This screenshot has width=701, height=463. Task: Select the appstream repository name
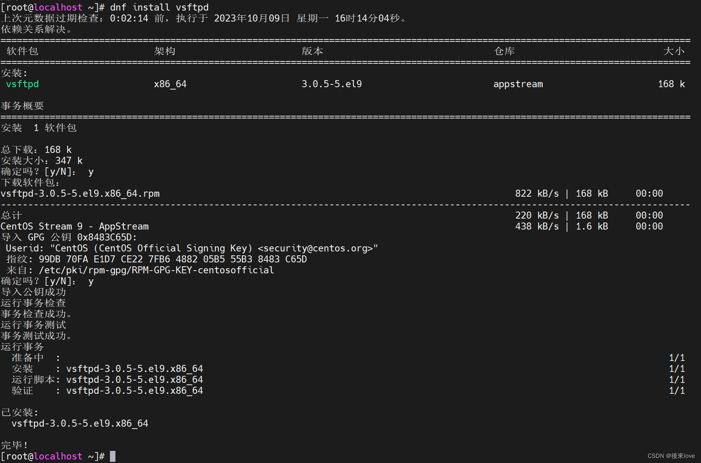[x=518, y=84]
